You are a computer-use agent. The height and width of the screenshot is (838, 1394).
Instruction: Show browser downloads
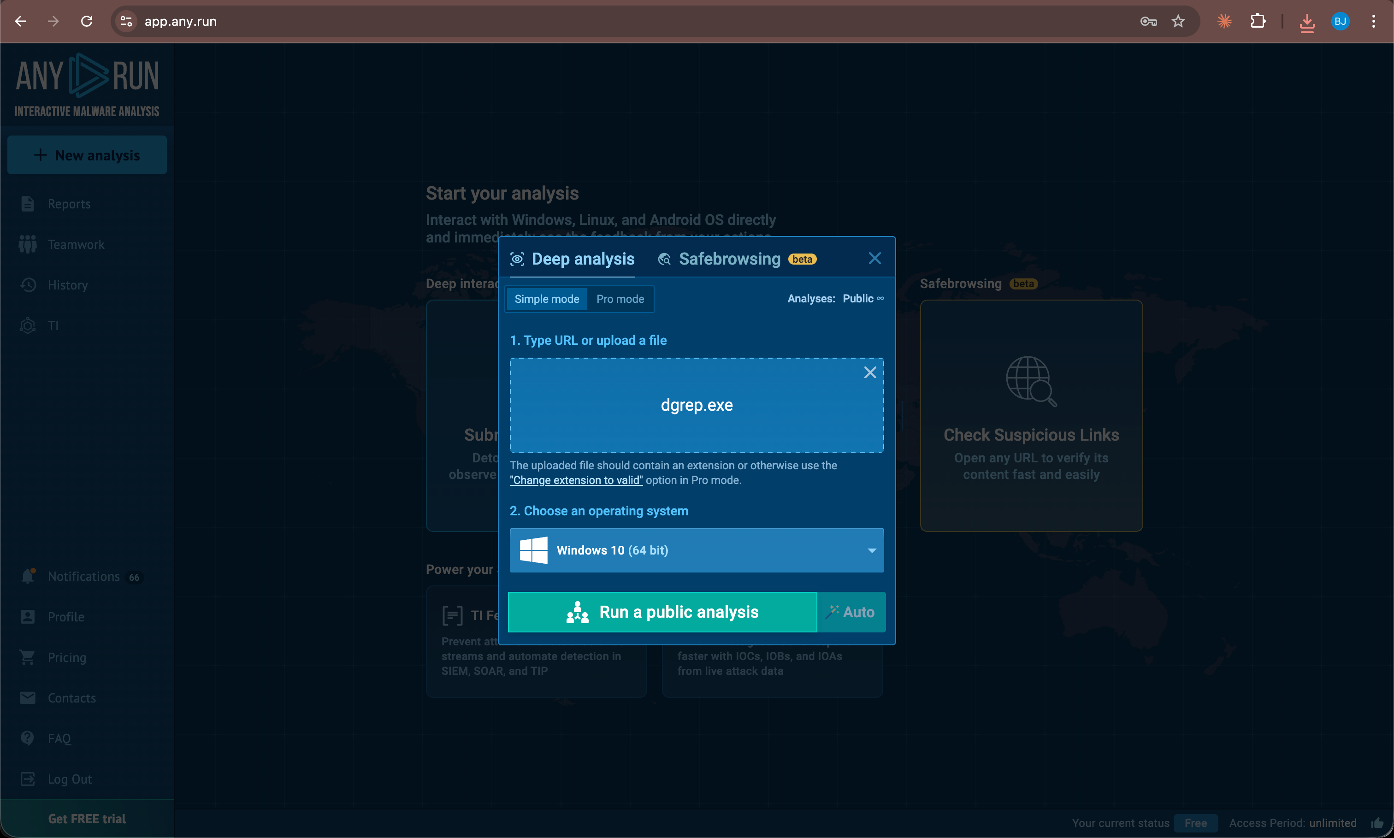1306,23
